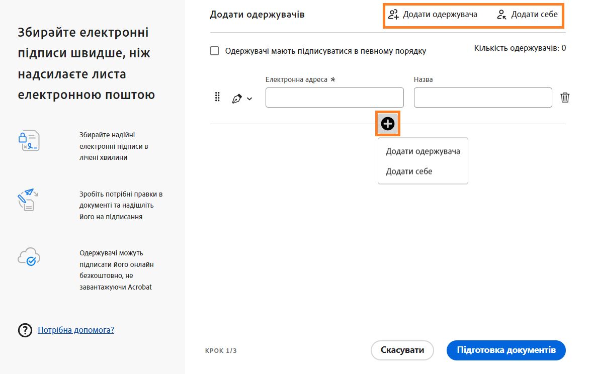Click the 'Підготовка документів' button
Screen dimensions: 589x374
pyautogui.click(x=506, y=350)
